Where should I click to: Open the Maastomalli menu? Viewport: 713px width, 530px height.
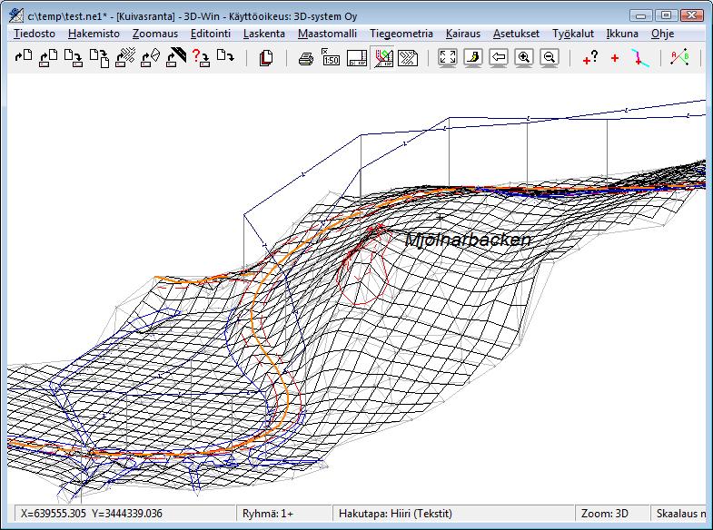coord(327,34)
